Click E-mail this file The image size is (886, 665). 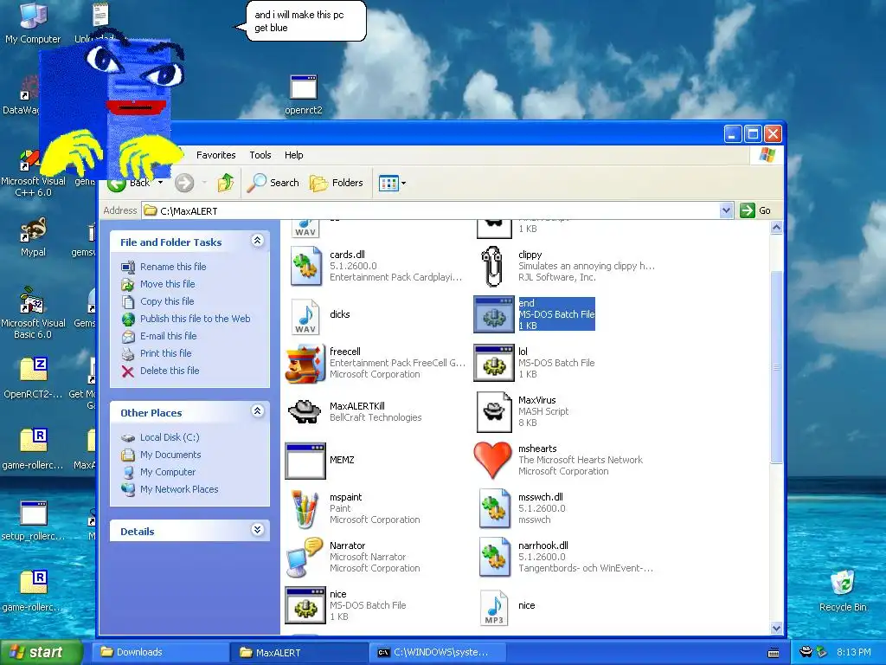tap(169, 336)
